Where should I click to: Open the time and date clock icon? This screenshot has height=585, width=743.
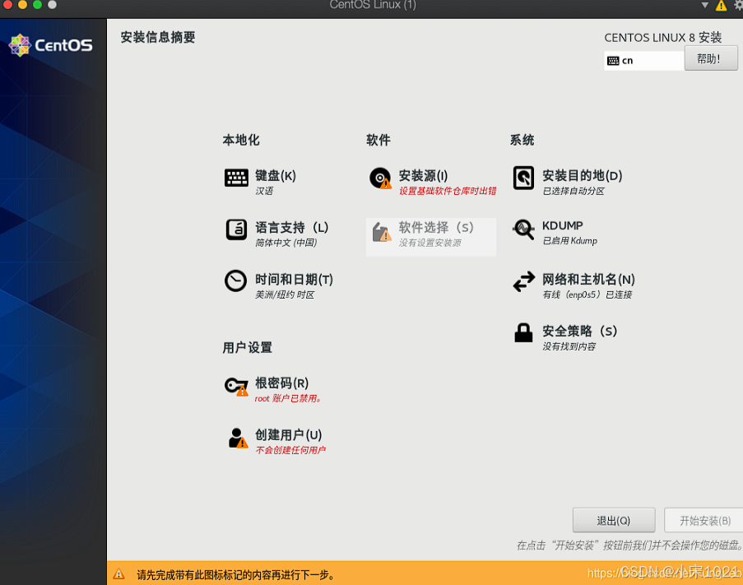click(x=235, y=281)
